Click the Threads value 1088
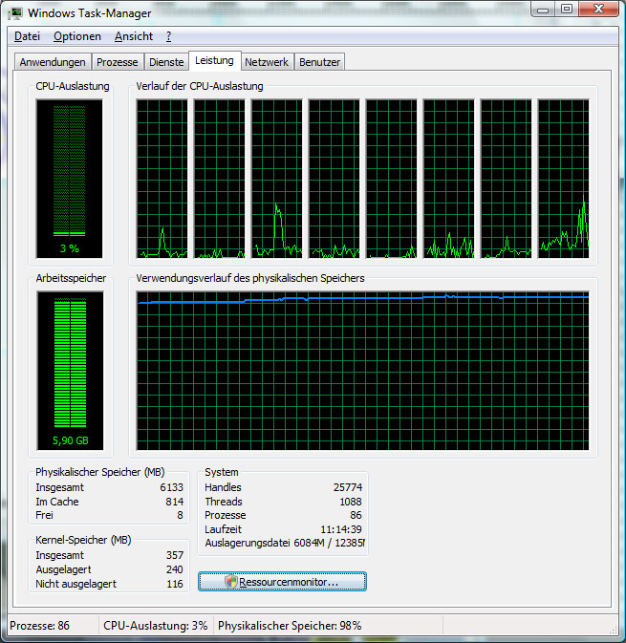 (351, 502)
